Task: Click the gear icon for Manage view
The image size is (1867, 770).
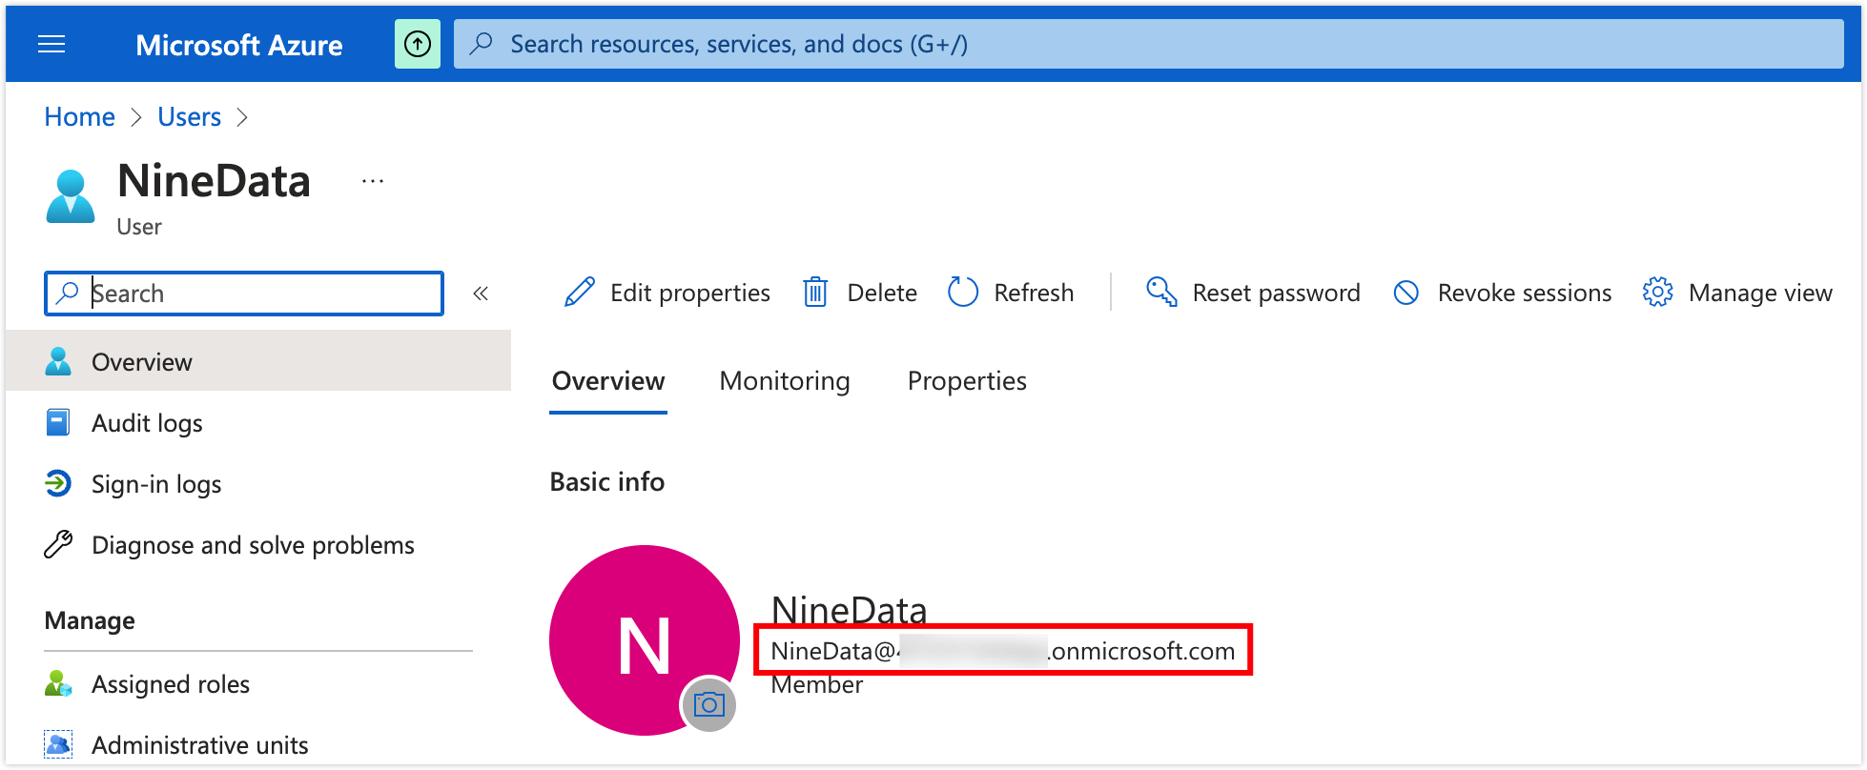Action: click(x=1658, y=292)
